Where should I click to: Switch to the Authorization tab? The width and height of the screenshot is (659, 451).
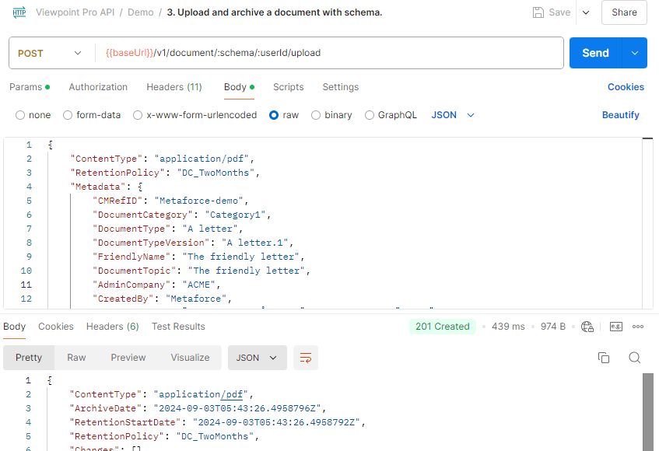pos(98,87)
